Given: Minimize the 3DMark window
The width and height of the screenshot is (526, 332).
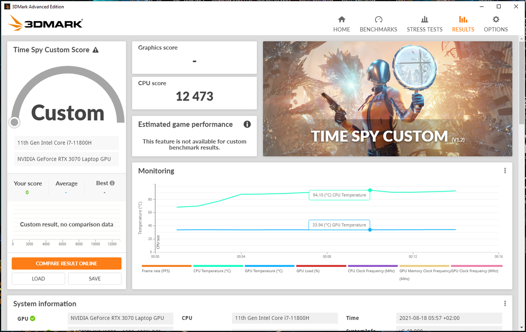Looking at the screenshot, I should 481,7.
